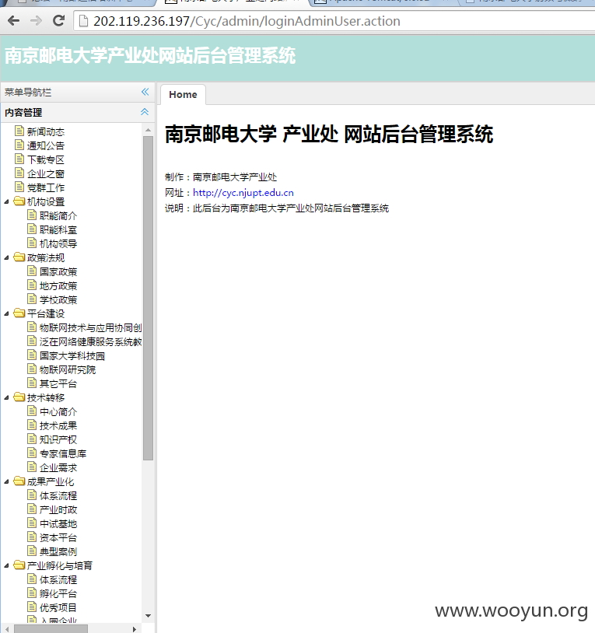The width and height of the screenshot is (595, 633).
Task: Open 产业时政 tree item
Action: point(58,510)
